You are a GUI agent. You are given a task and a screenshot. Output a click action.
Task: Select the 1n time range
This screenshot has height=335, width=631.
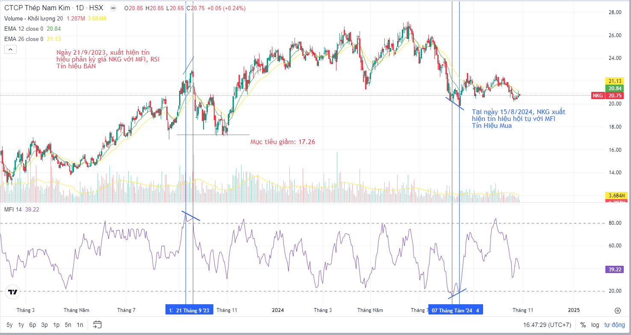80,325
